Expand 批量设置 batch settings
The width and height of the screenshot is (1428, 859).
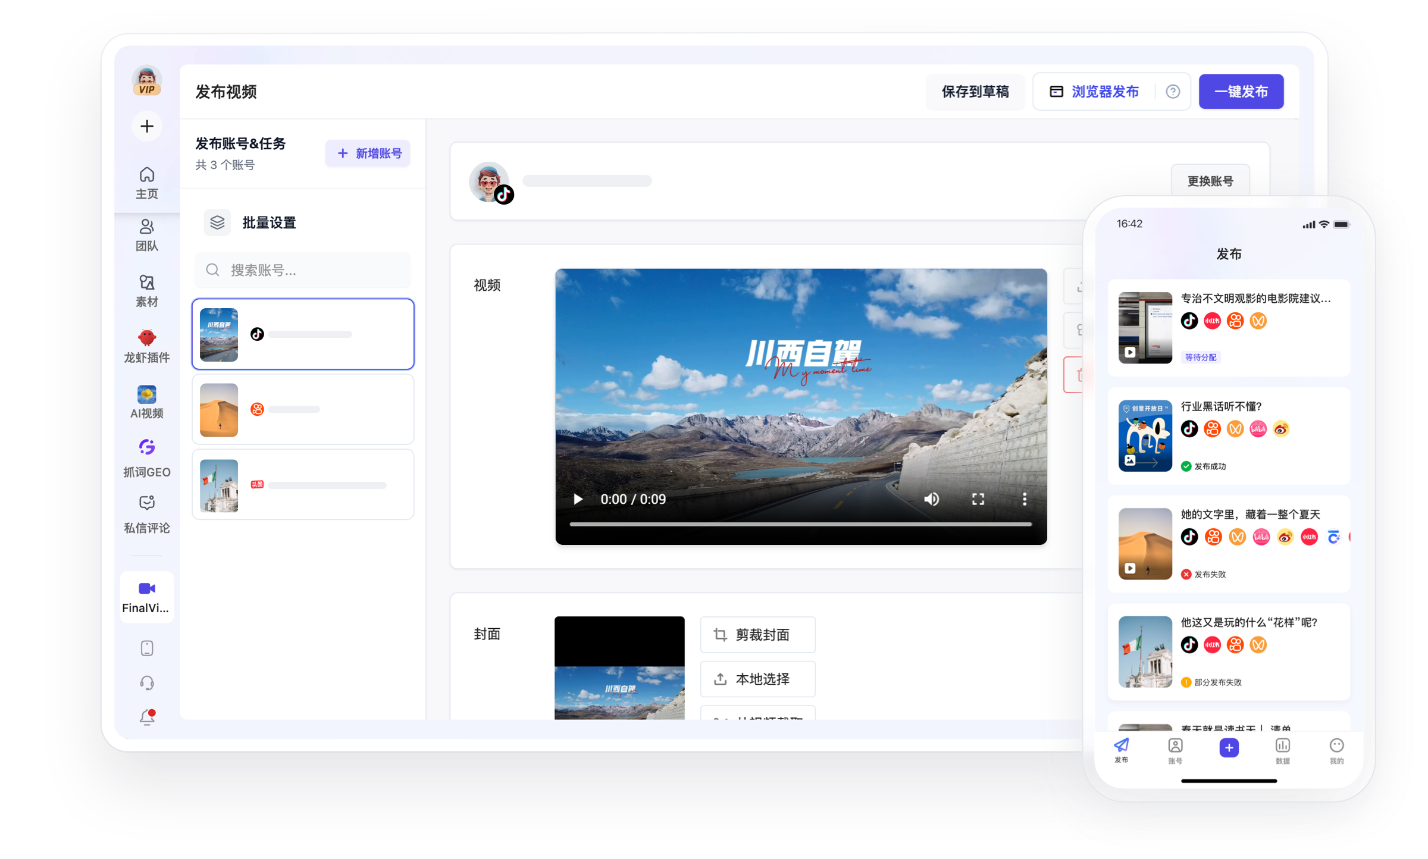pyautogui.click(x=268, y=222)
